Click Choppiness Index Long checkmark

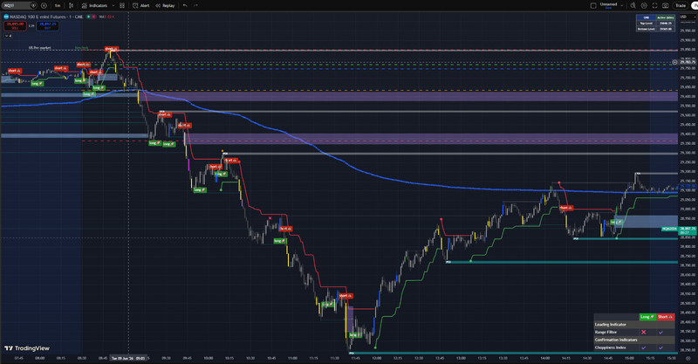[x=644, y=347]
